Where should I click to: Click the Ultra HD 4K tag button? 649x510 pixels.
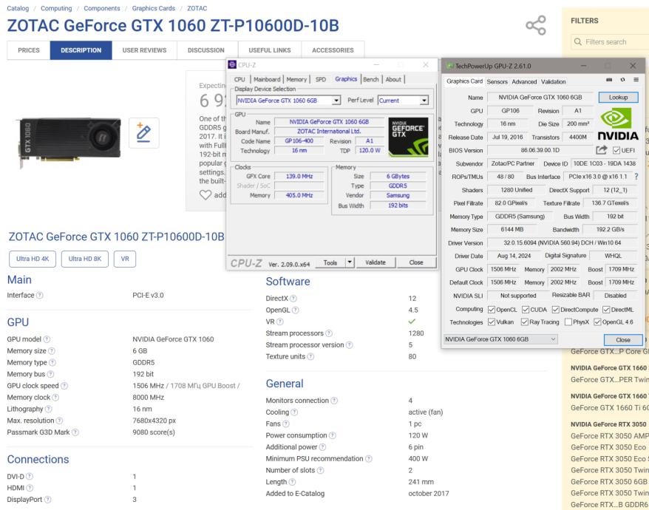pyautogui.click(x=33, y=259)
